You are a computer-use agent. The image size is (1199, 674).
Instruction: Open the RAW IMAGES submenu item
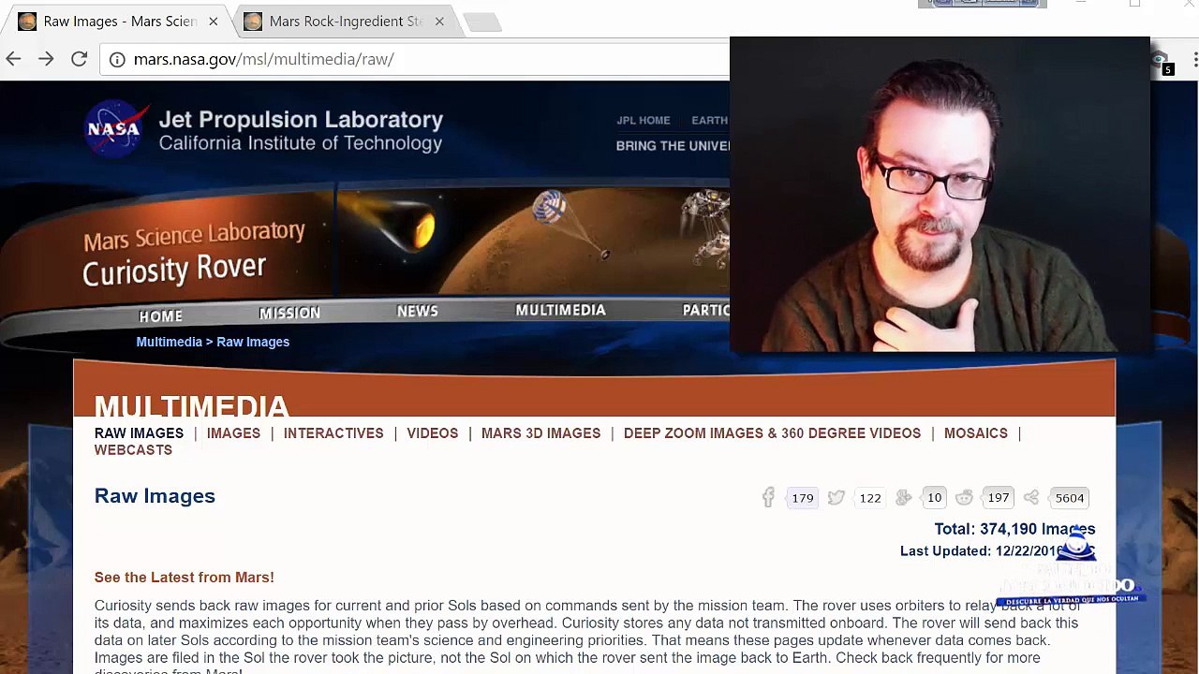click(139, 433)
